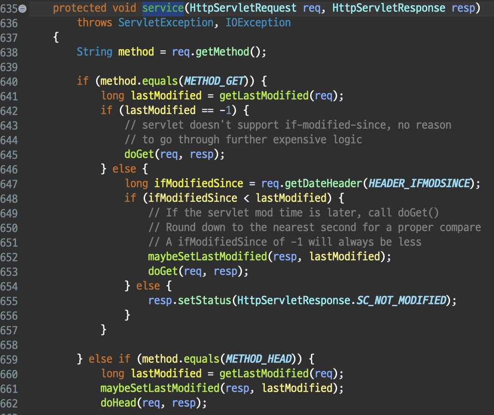Click the METHOD_HEAD constant

pyautogui.click(x=258, y=359)
